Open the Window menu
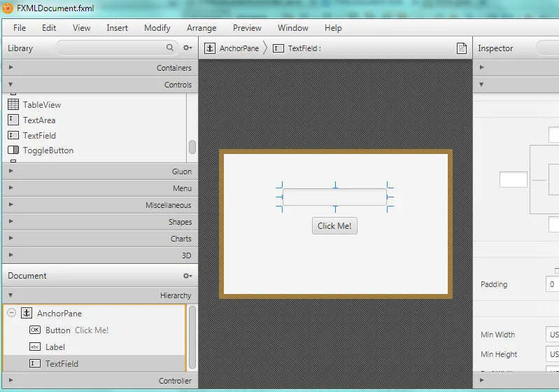 [293, 28]
